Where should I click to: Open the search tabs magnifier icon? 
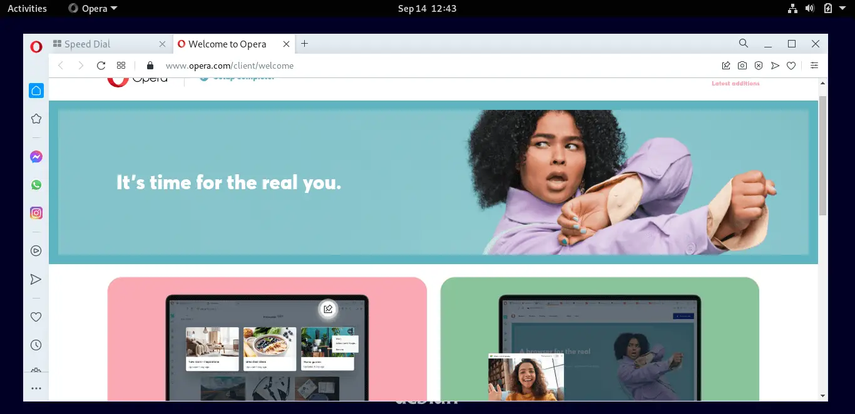(744, 44)
